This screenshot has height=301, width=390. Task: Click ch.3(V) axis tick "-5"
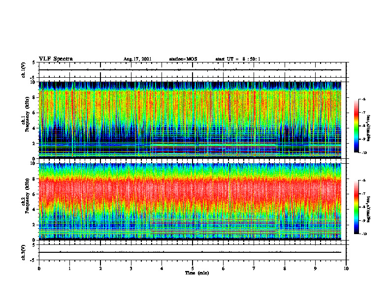33,260
